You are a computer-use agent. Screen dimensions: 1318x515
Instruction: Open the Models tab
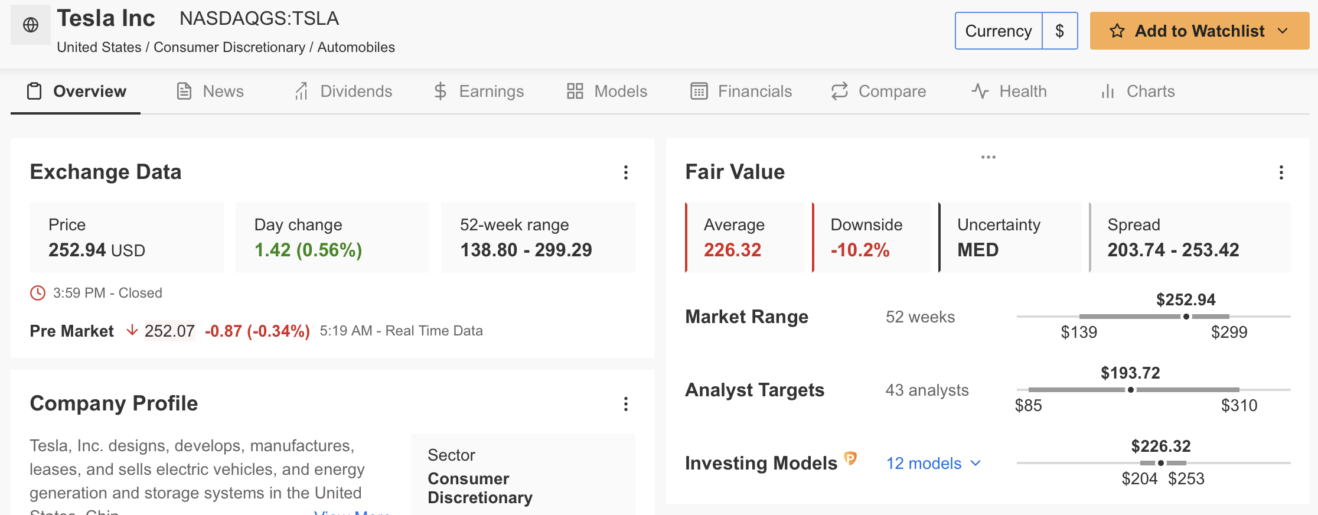(606, 92)
